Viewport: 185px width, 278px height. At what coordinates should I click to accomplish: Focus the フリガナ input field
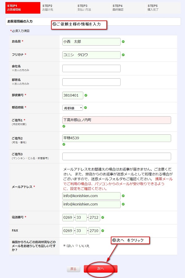coord(91,55)
